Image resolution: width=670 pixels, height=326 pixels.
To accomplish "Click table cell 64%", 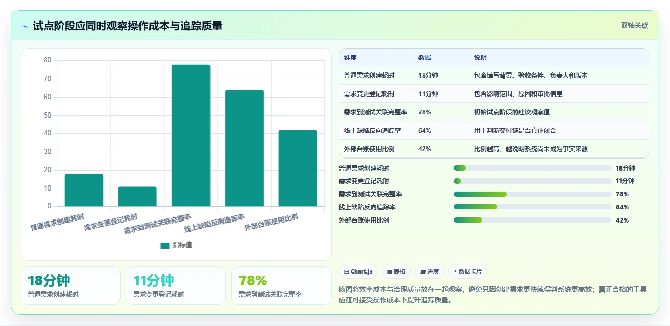I will (425, 131).
